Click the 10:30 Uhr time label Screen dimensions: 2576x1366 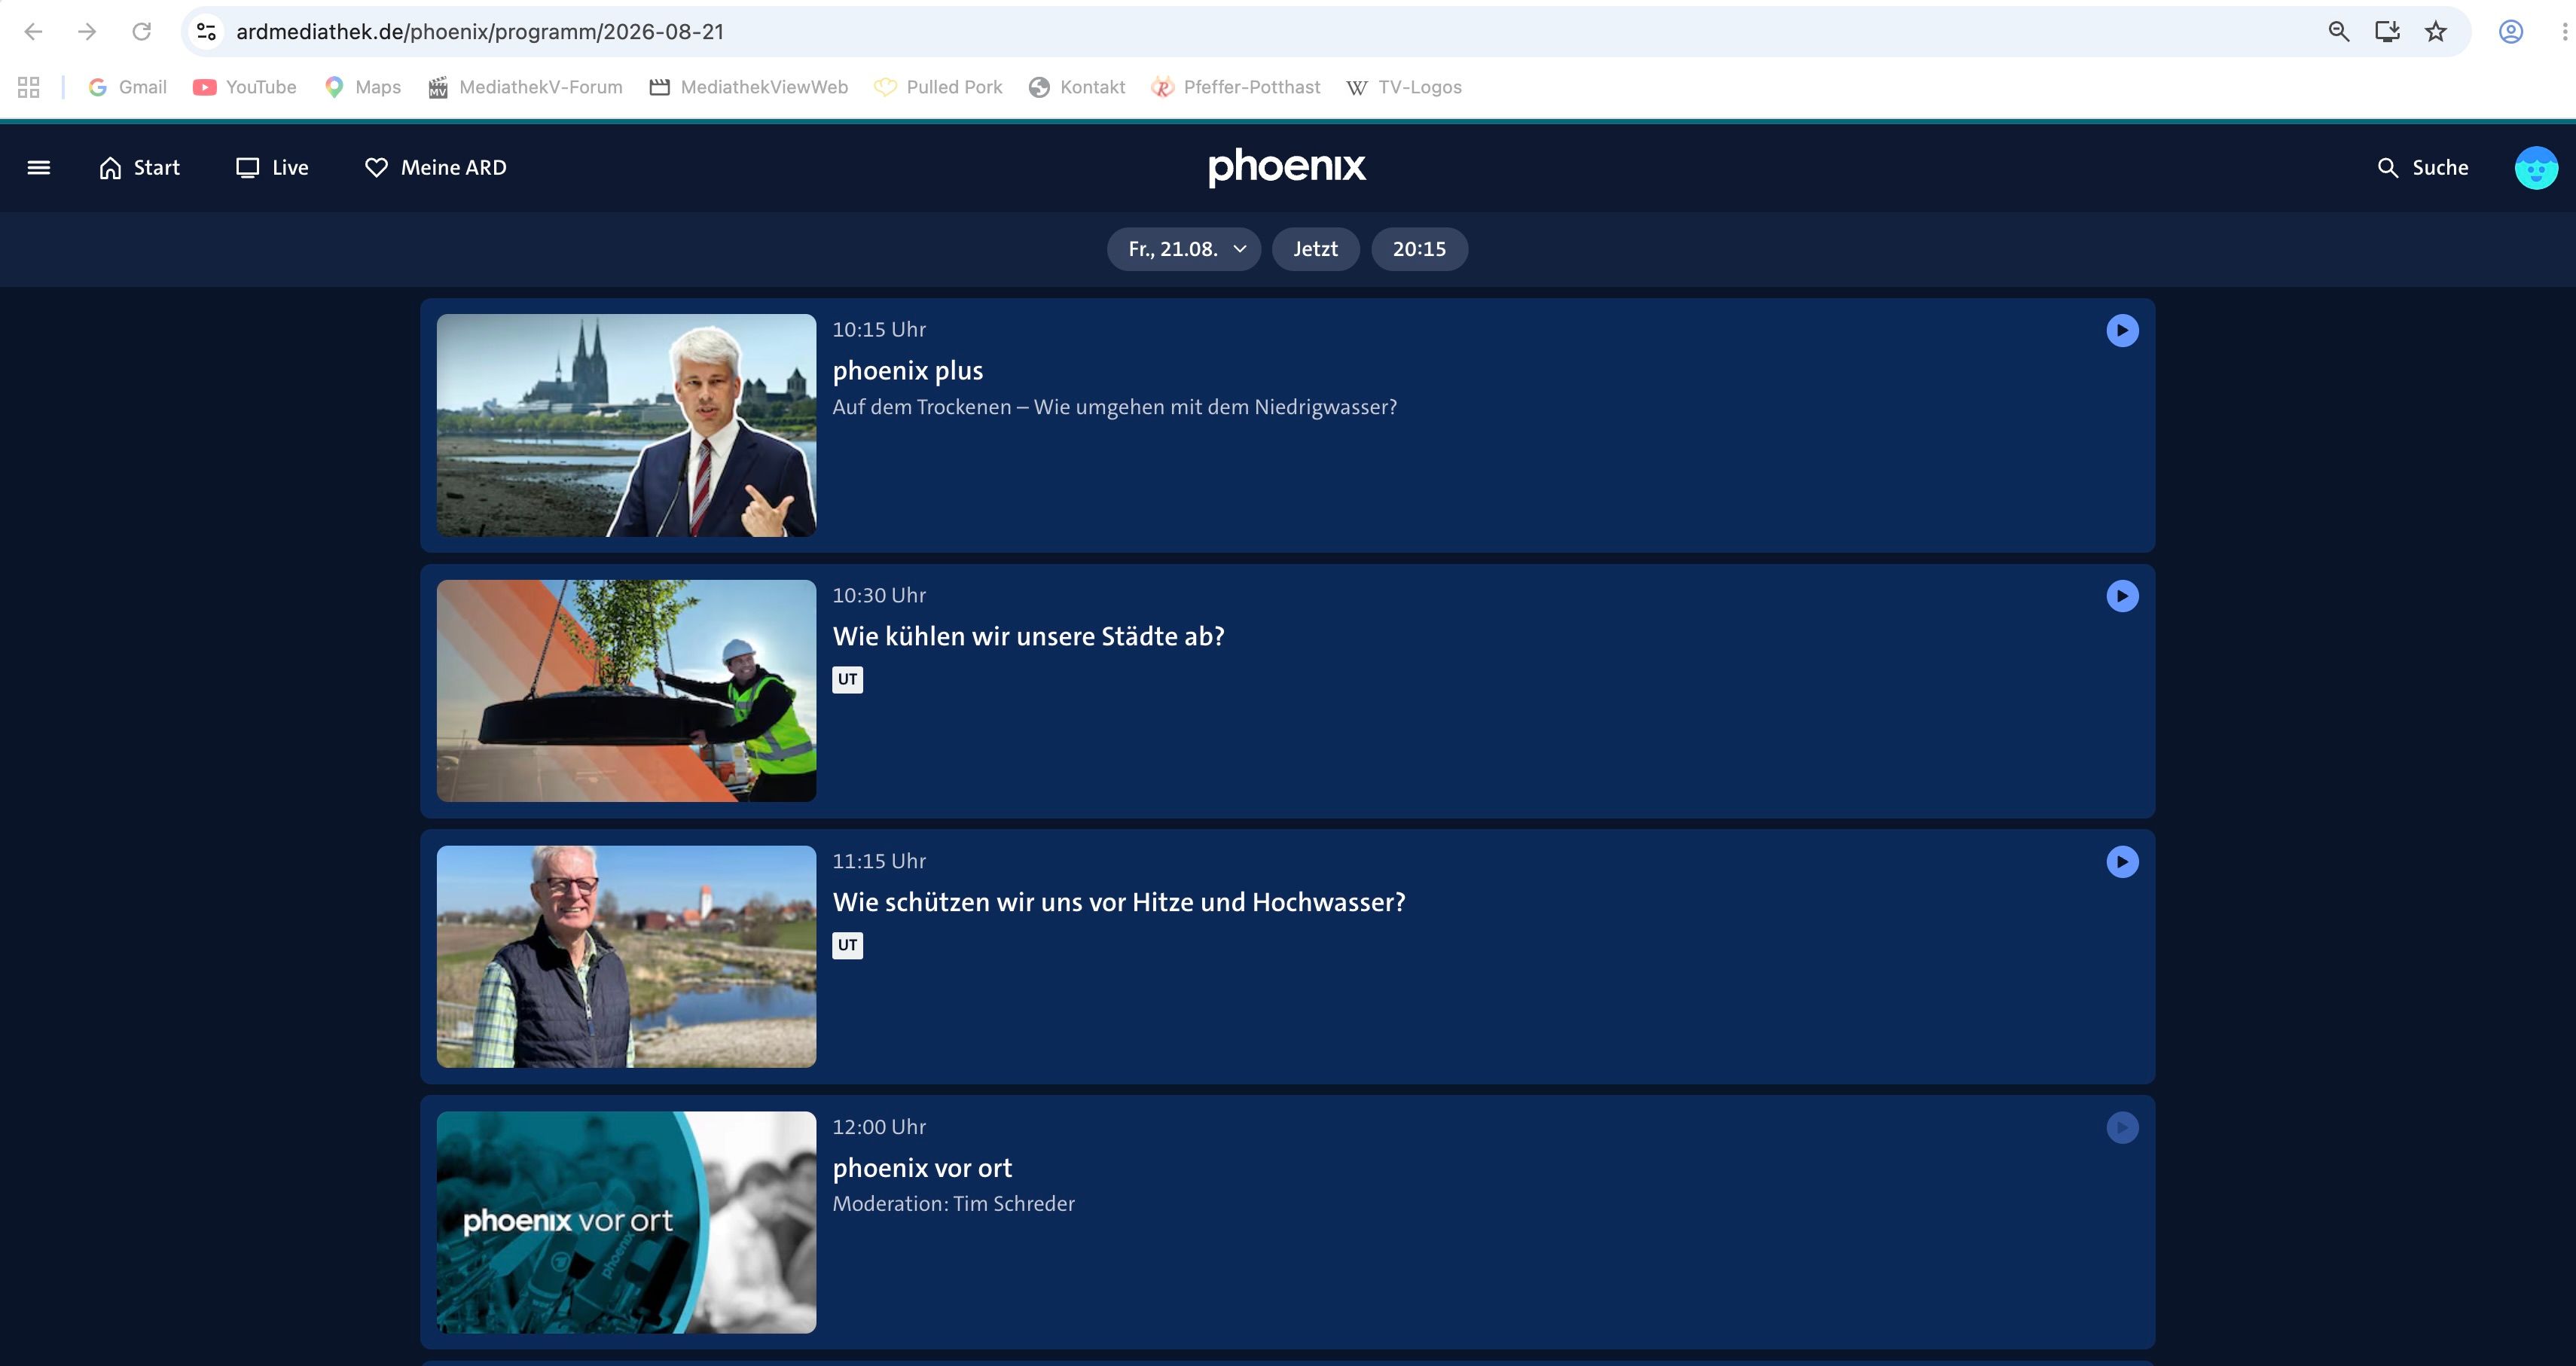click(879, 596)
